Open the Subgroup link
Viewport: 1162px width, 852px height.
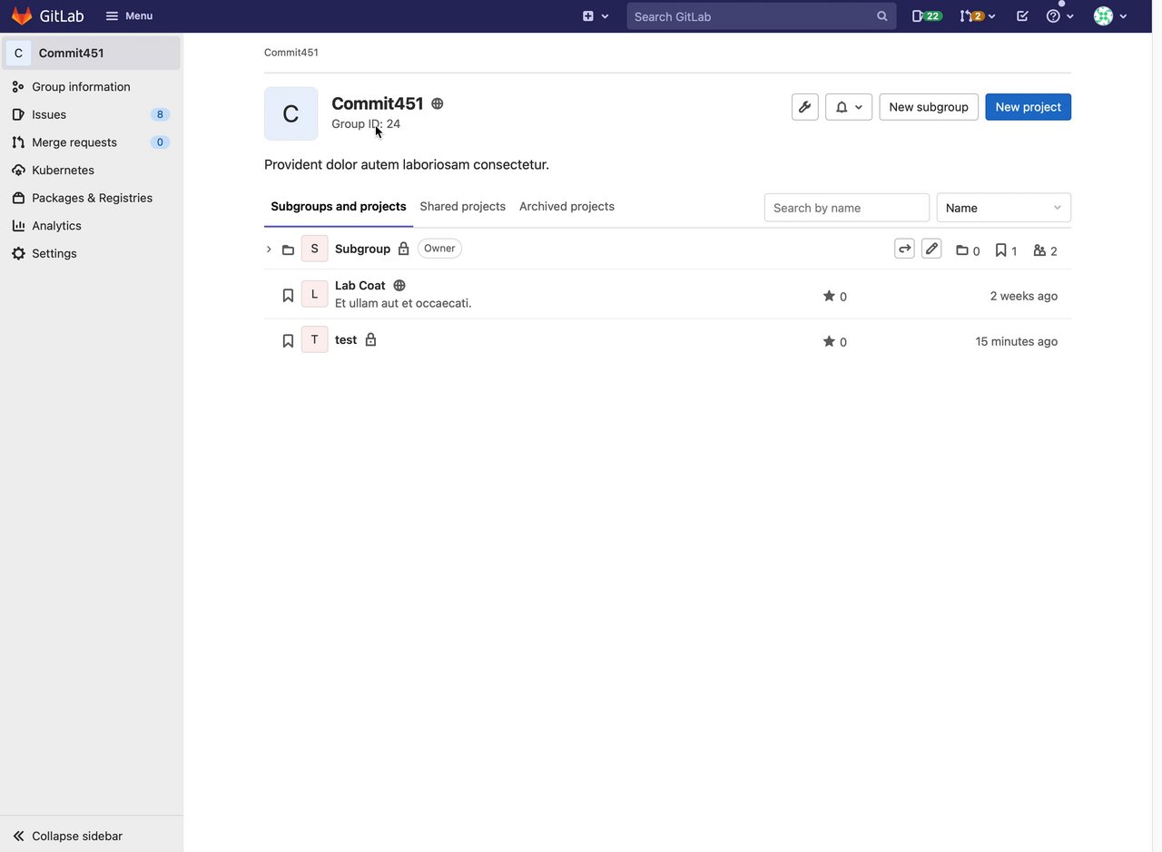point(362,249)
